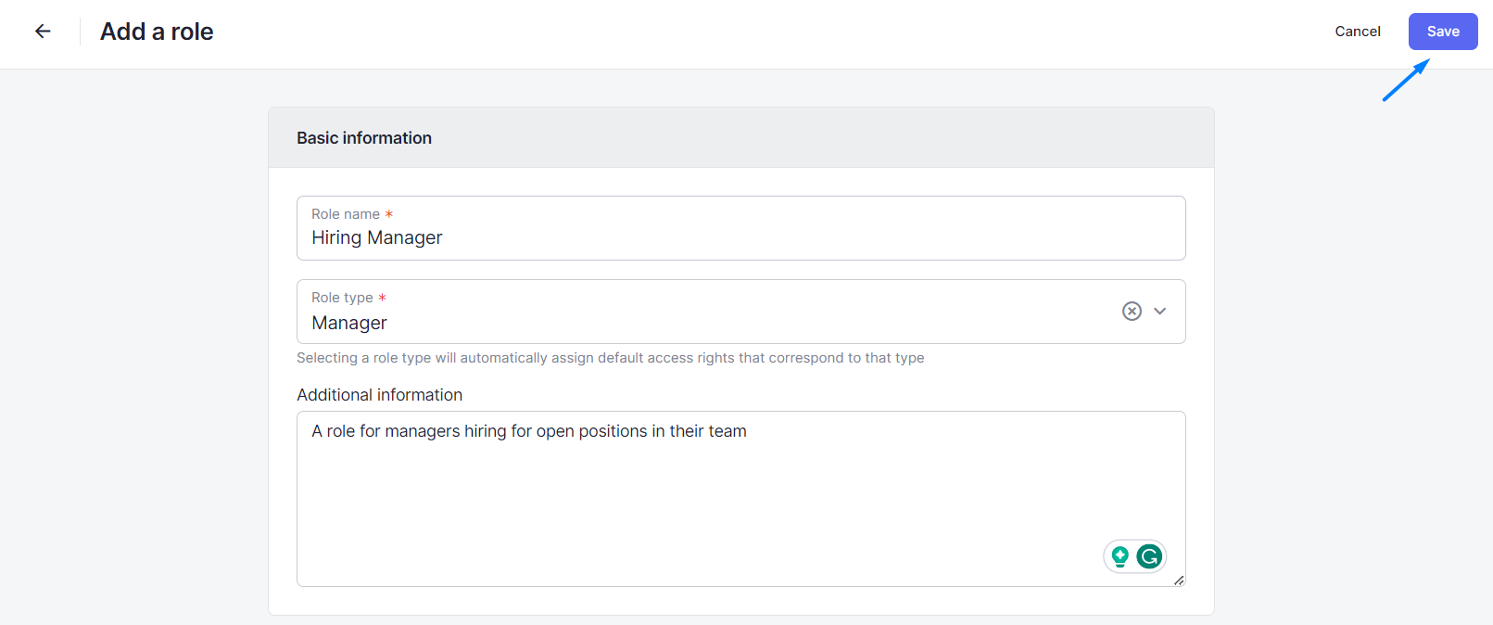Click the role type helper text below dropdown

pyautogui.click(x=610, y=358)
